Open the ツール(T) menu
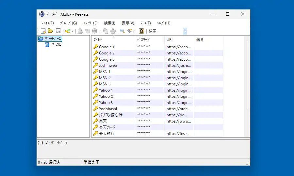The width and height of the screenshot is (294, 176). coord(145,23)
